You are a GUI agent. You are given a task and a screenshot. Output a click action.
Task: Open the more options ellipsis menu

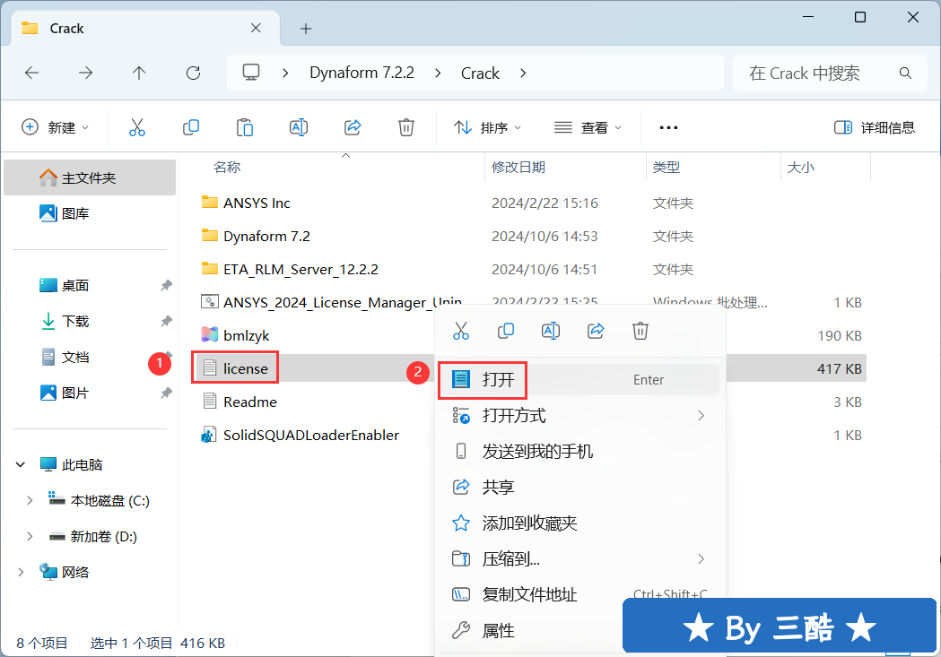(x=668, y=127)
